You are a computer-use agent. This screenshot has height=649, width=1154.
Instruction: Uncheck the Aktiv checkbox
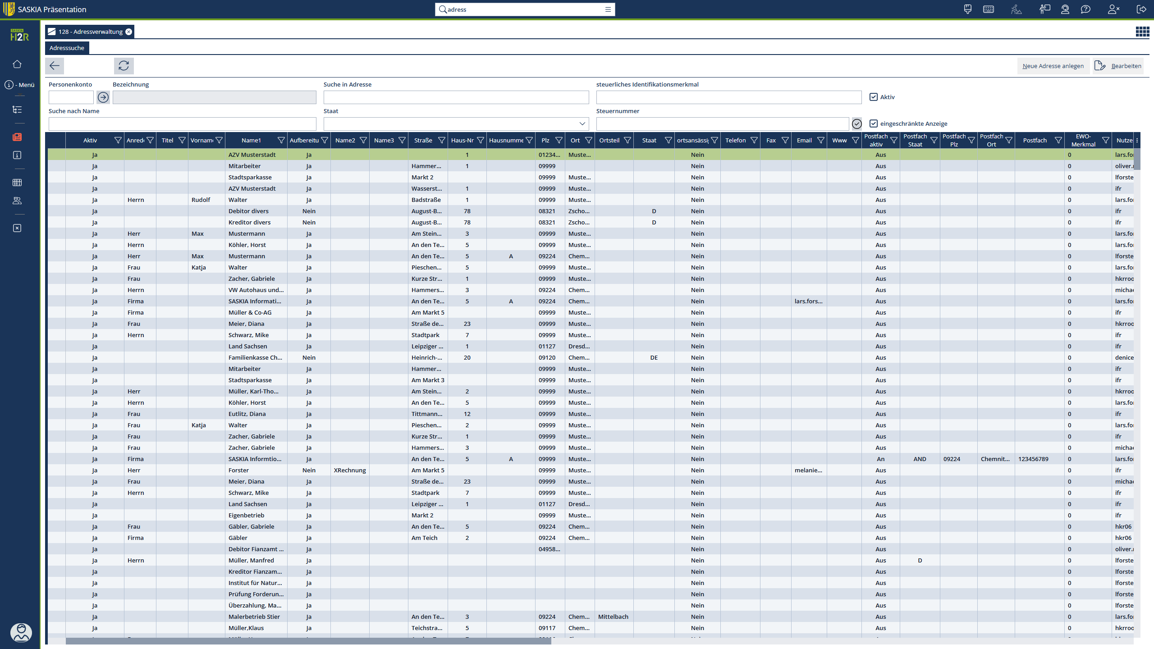[874, 97]
